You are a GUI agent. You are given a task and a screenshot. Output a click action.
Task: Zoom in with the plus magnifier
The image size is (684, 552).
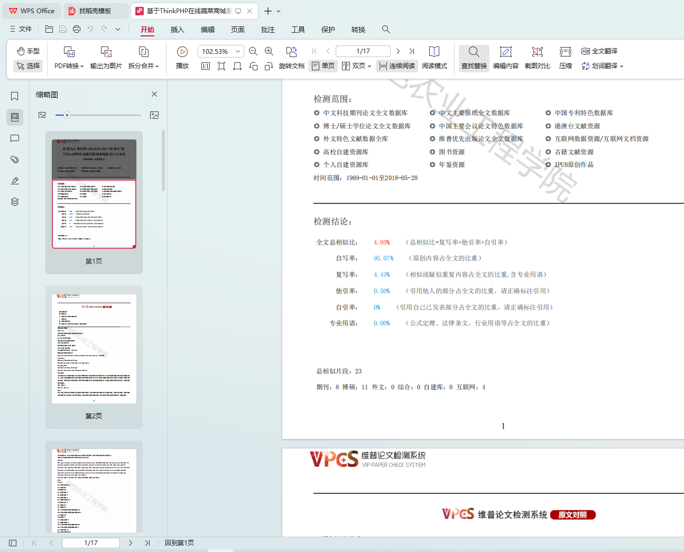[x=269, y=51]
